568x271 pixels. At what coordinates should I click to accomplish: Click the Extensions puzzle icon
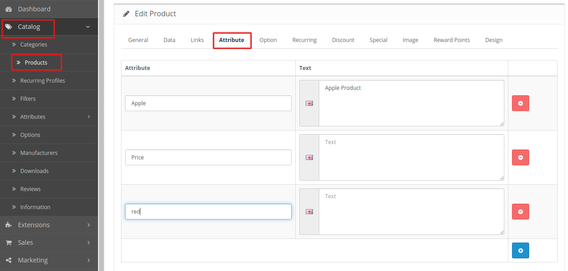coord(9,225)
